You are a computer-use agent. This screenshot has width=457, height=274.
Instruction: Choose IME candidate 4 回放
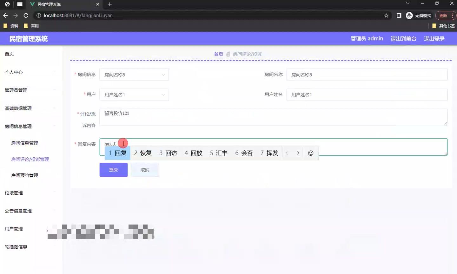(x=193, y=153)
